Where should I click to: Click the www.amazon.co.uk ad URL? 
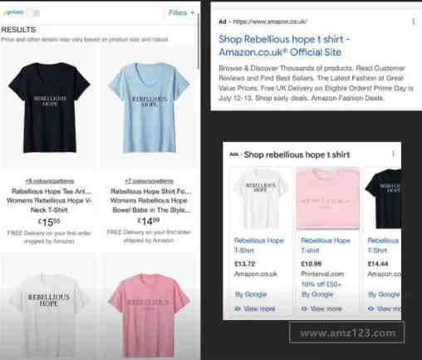click(x=270, y=22)
